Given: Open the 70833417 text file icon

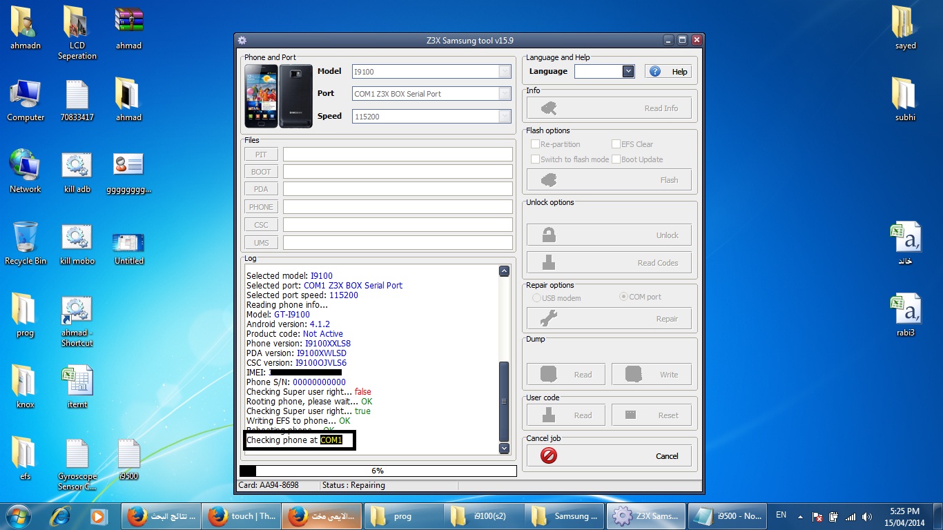Looking at the screenshot, I should click(77, 100).
